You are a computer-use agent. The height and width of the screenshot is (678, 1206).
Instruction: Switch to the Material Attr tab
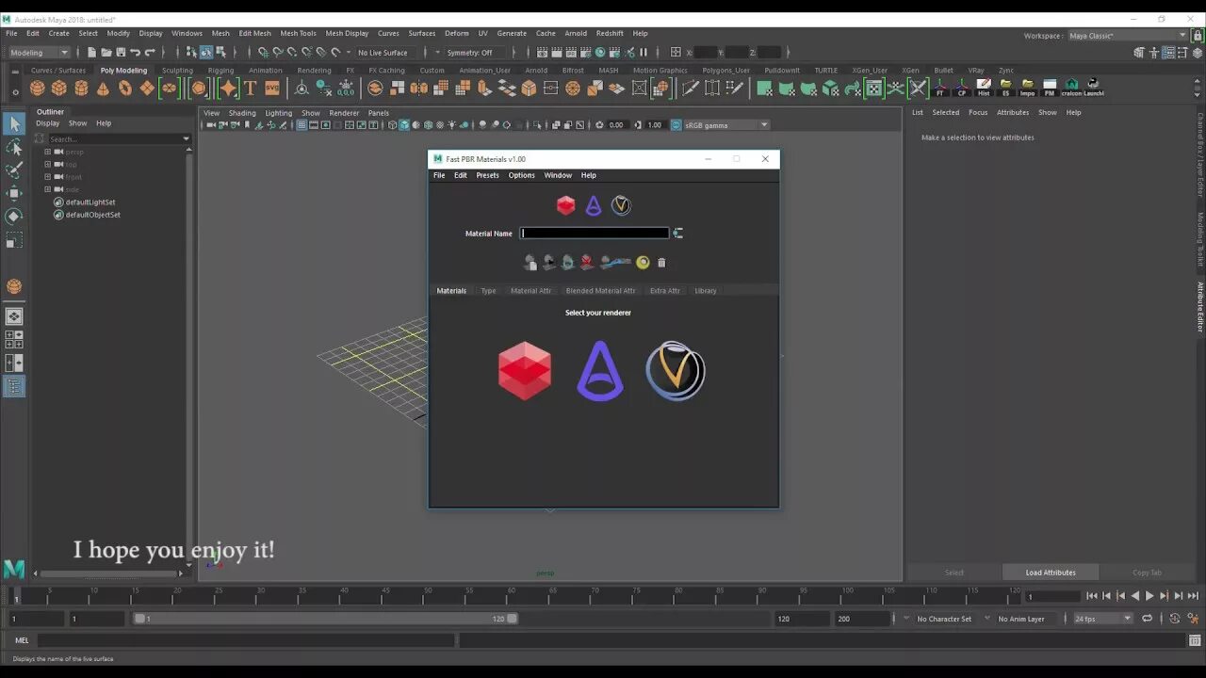pos(530,291)
